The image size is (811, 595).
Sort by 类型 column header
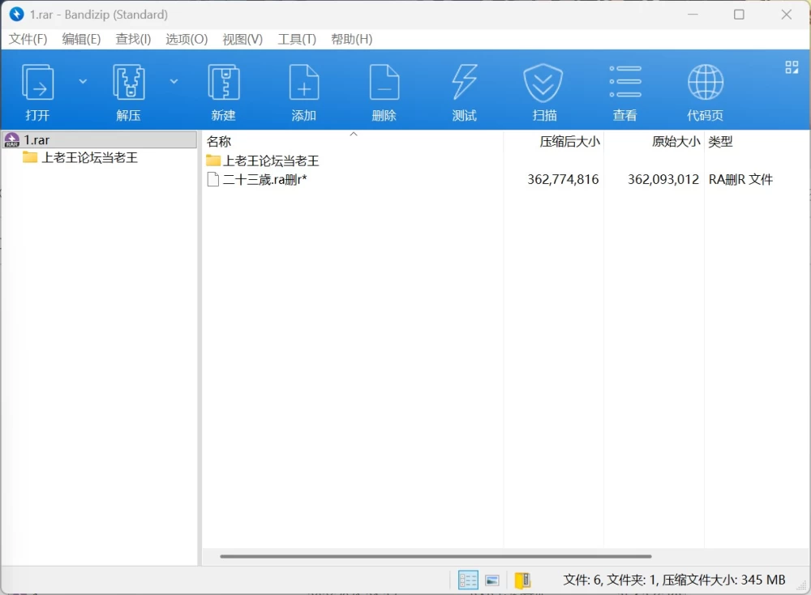tap(720, 141)
